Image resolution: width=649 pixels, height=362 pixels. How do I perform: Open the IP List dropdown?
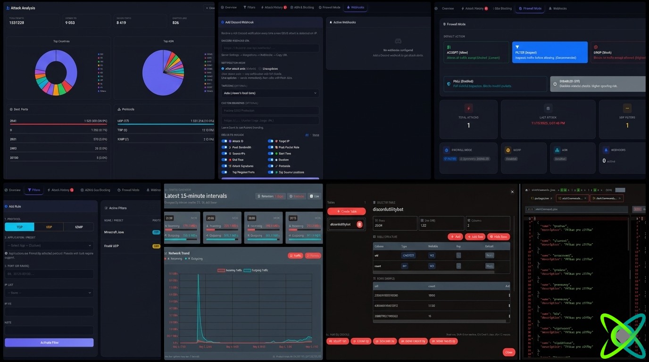49,293
